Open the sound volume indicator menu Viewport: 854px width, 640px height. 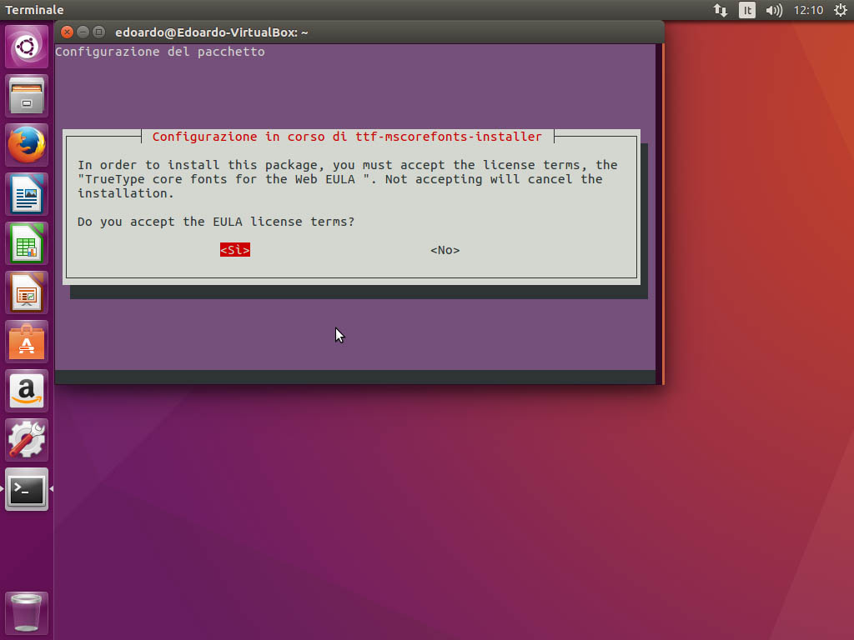tap(774, 10)
